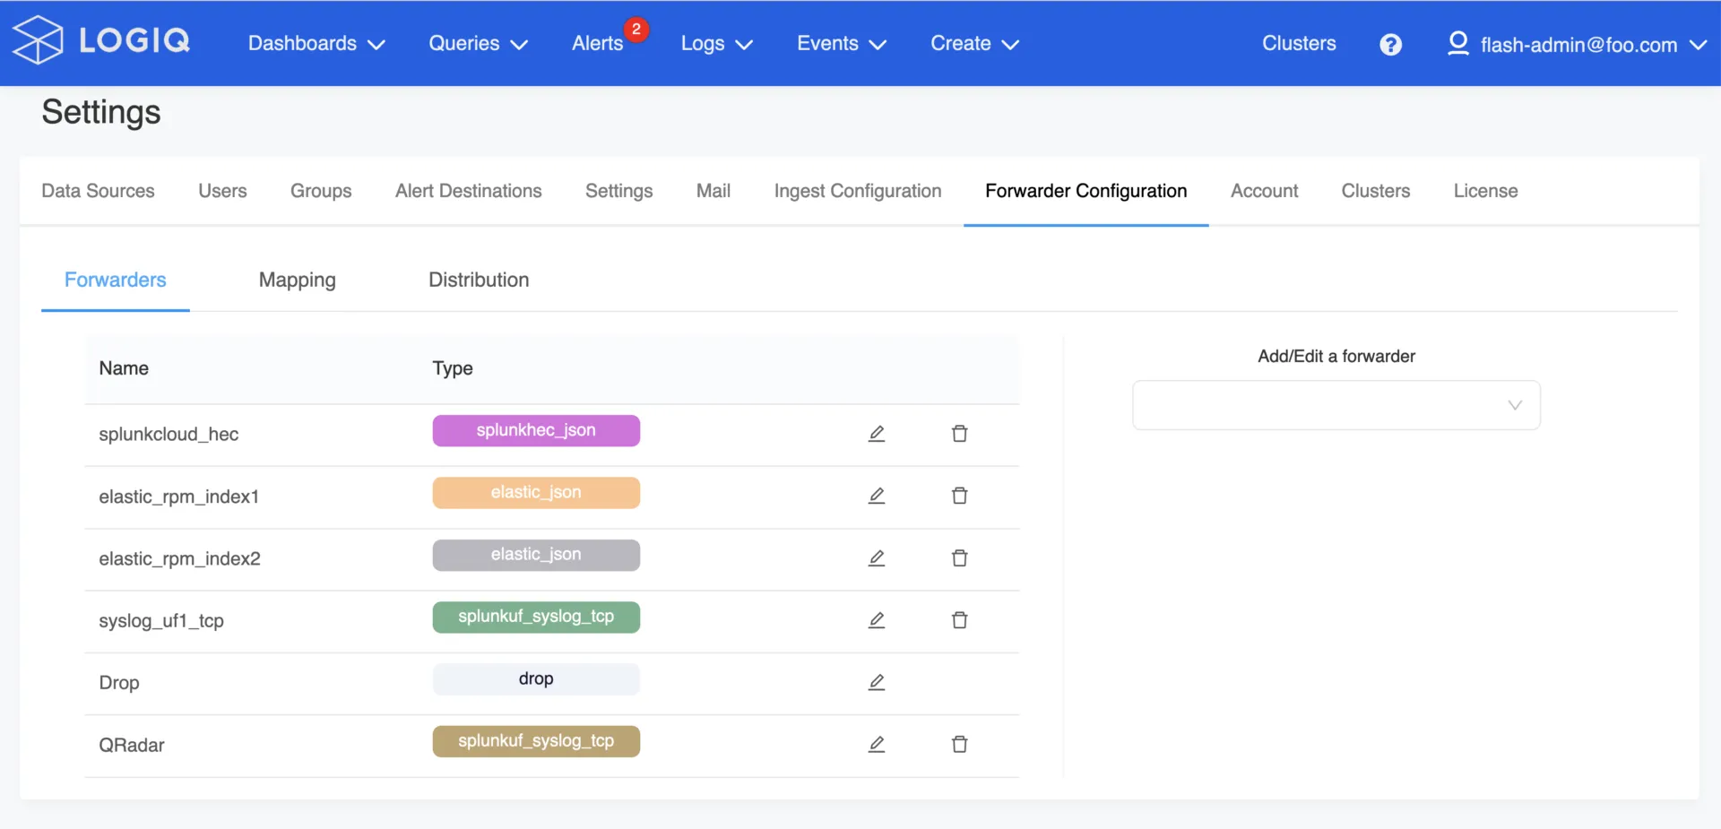Viewport: 1721px width, 829px height.
Task: Open the Mail tab
Action: [713, 191]
